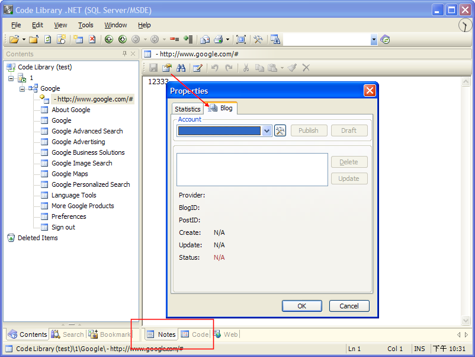Click Cancel in the Properties dialog
The image size is (475, 357).
pos(349,306)
